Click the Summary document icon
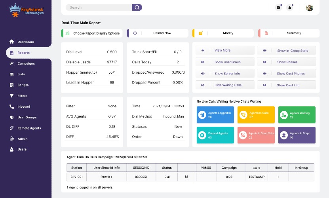 click(x=266, y=33)
